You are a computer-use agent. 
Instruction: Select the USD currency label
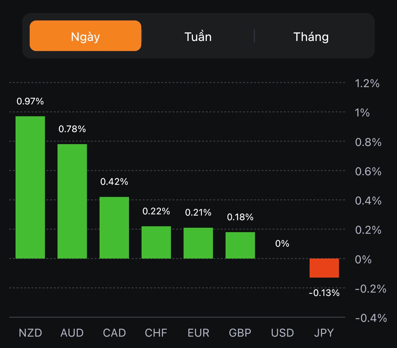(282, 333)
